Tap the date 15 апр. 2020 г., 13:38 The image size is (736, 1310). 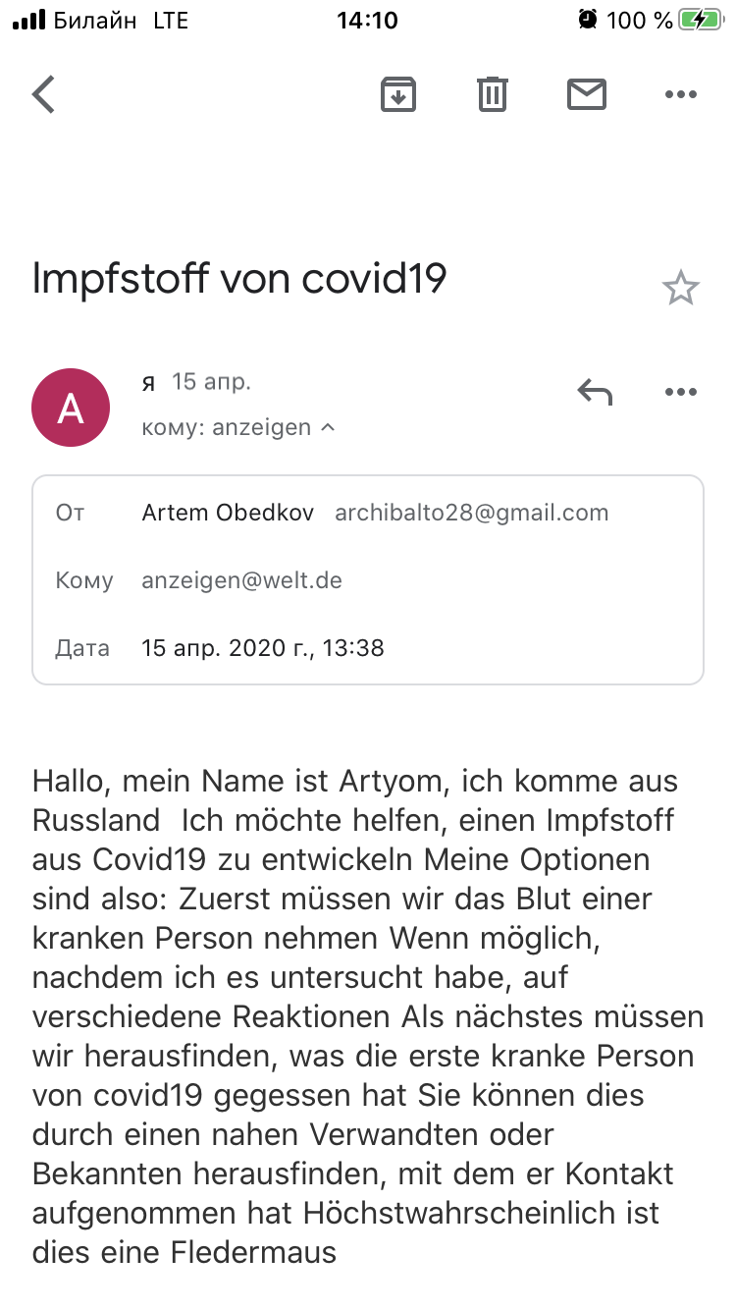click(263, 648)
